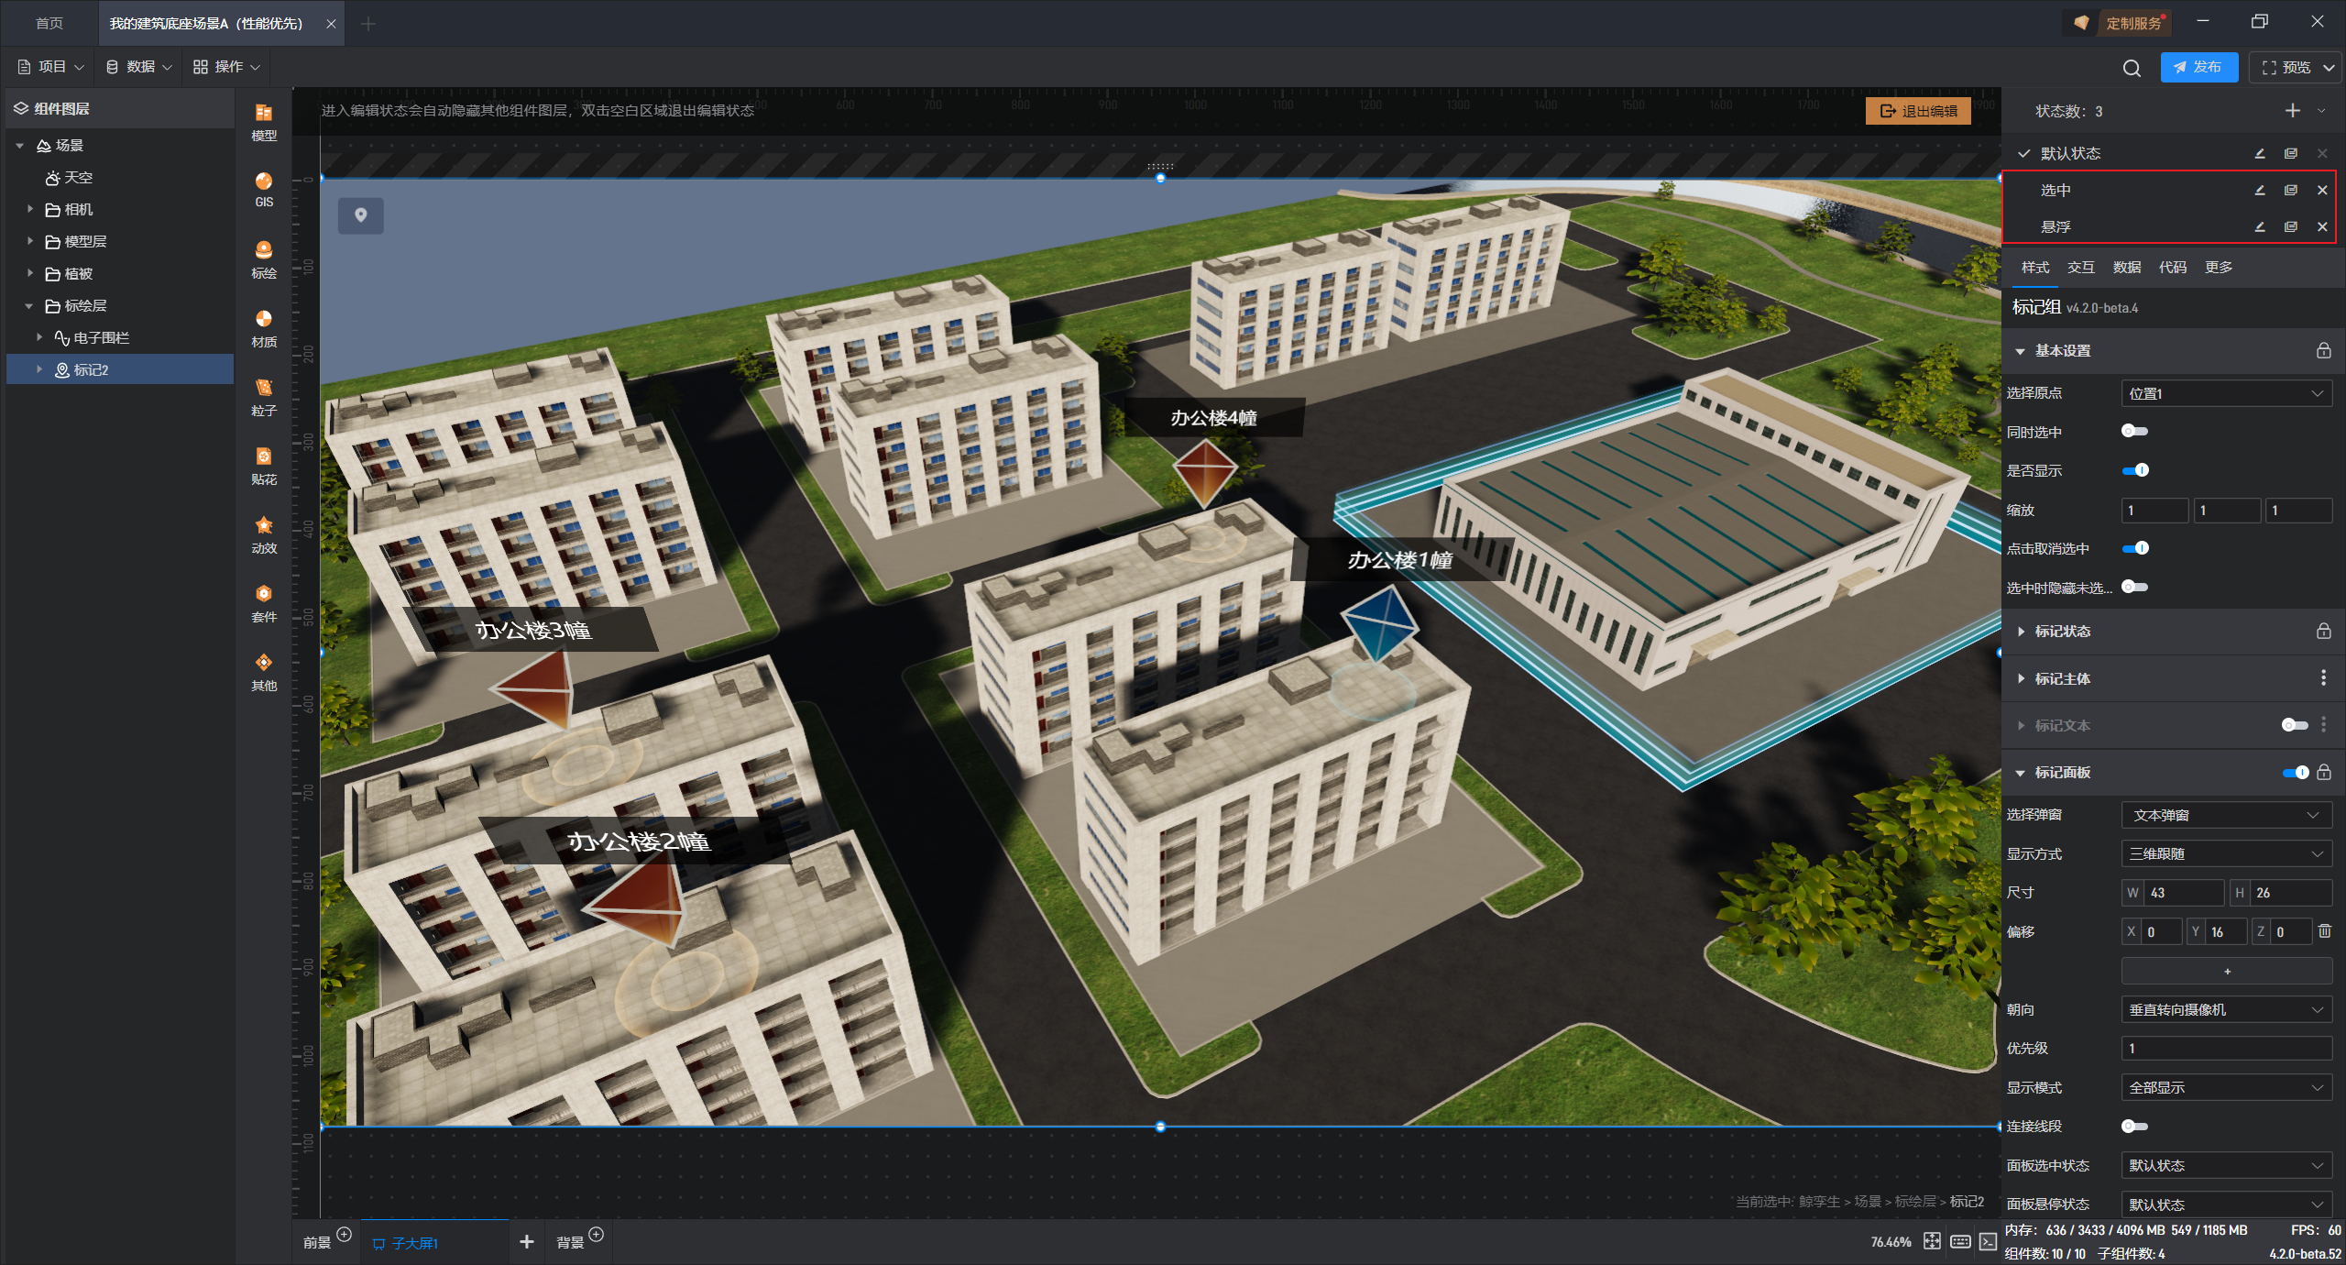Click the 优先级 input field
This screenshot has height=1265, width=2346.
coord(2226,1048)
